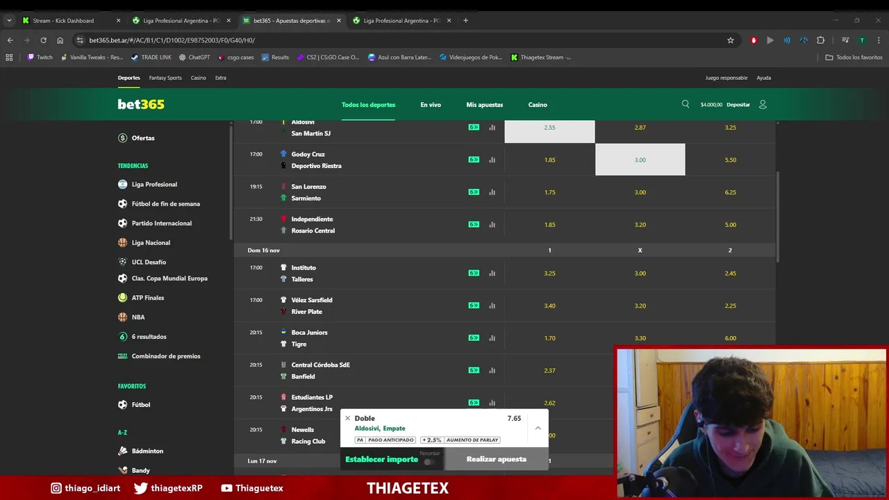
Task: Select the Deportes top menu item
Action: pos(128,78)
